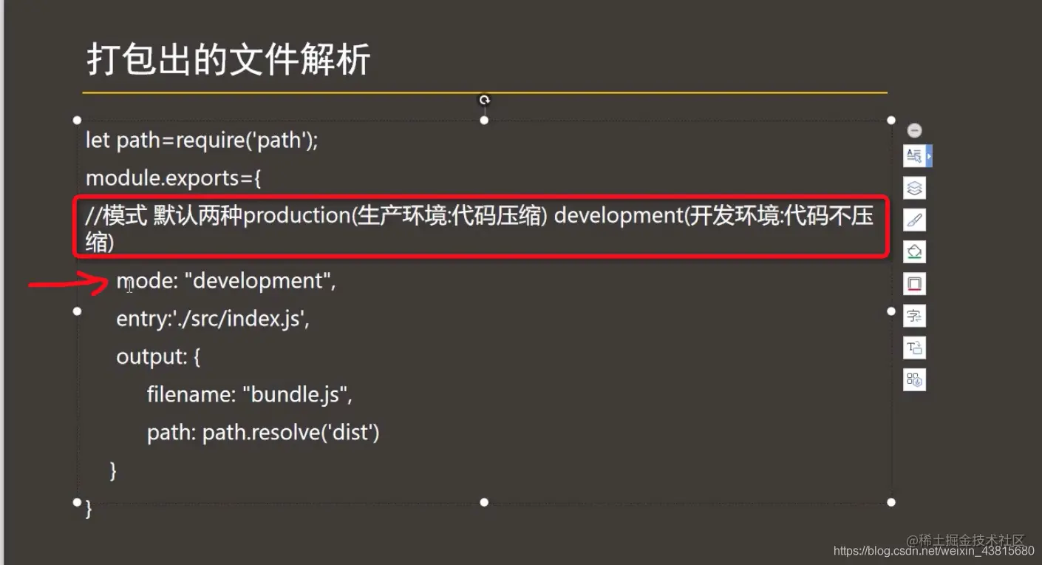Image resolution: width=1042 pixels, height=565 pixels.
Task: Select the format painter brush icon
Action: [x=914, y=220]
